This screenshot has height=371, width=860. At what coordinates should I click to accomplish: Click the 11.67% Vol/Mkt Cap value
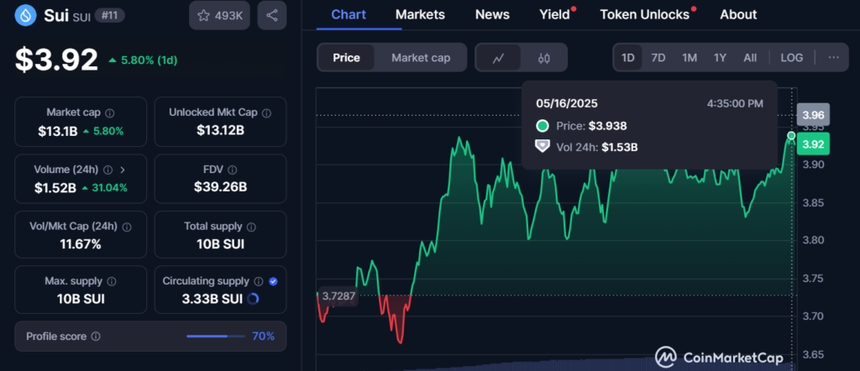point(81,244)
